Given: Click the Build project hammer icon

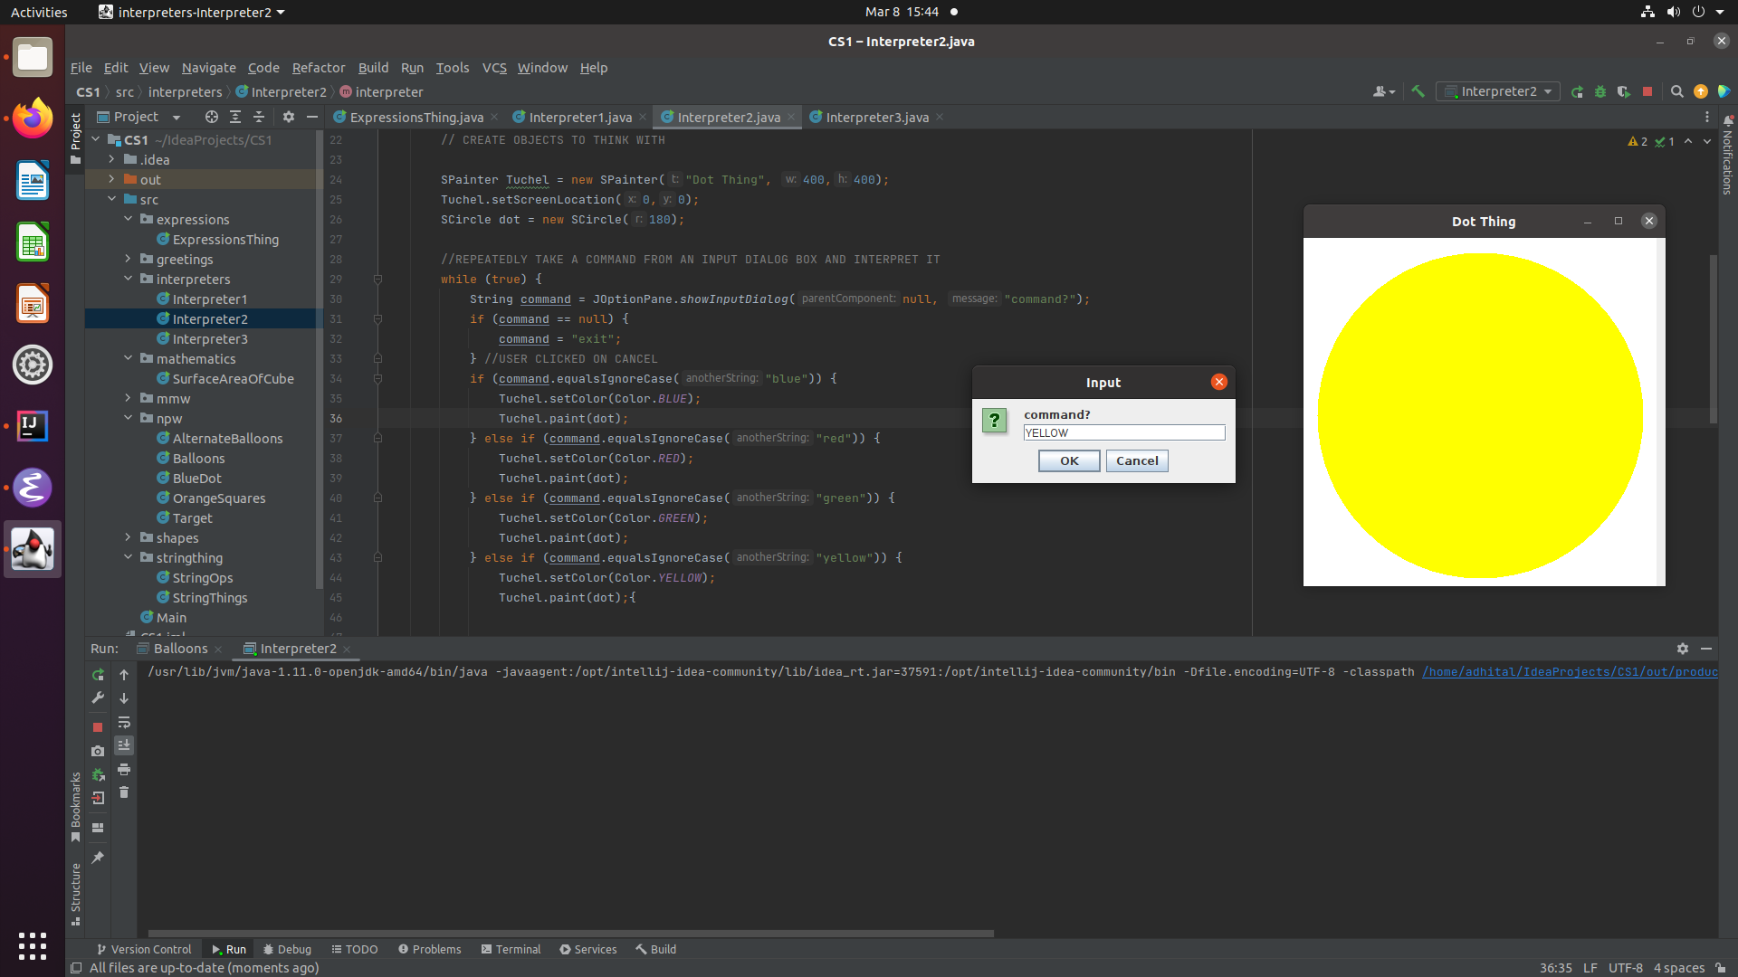Looking at the screenshot, I should (x=1418, y=91).
